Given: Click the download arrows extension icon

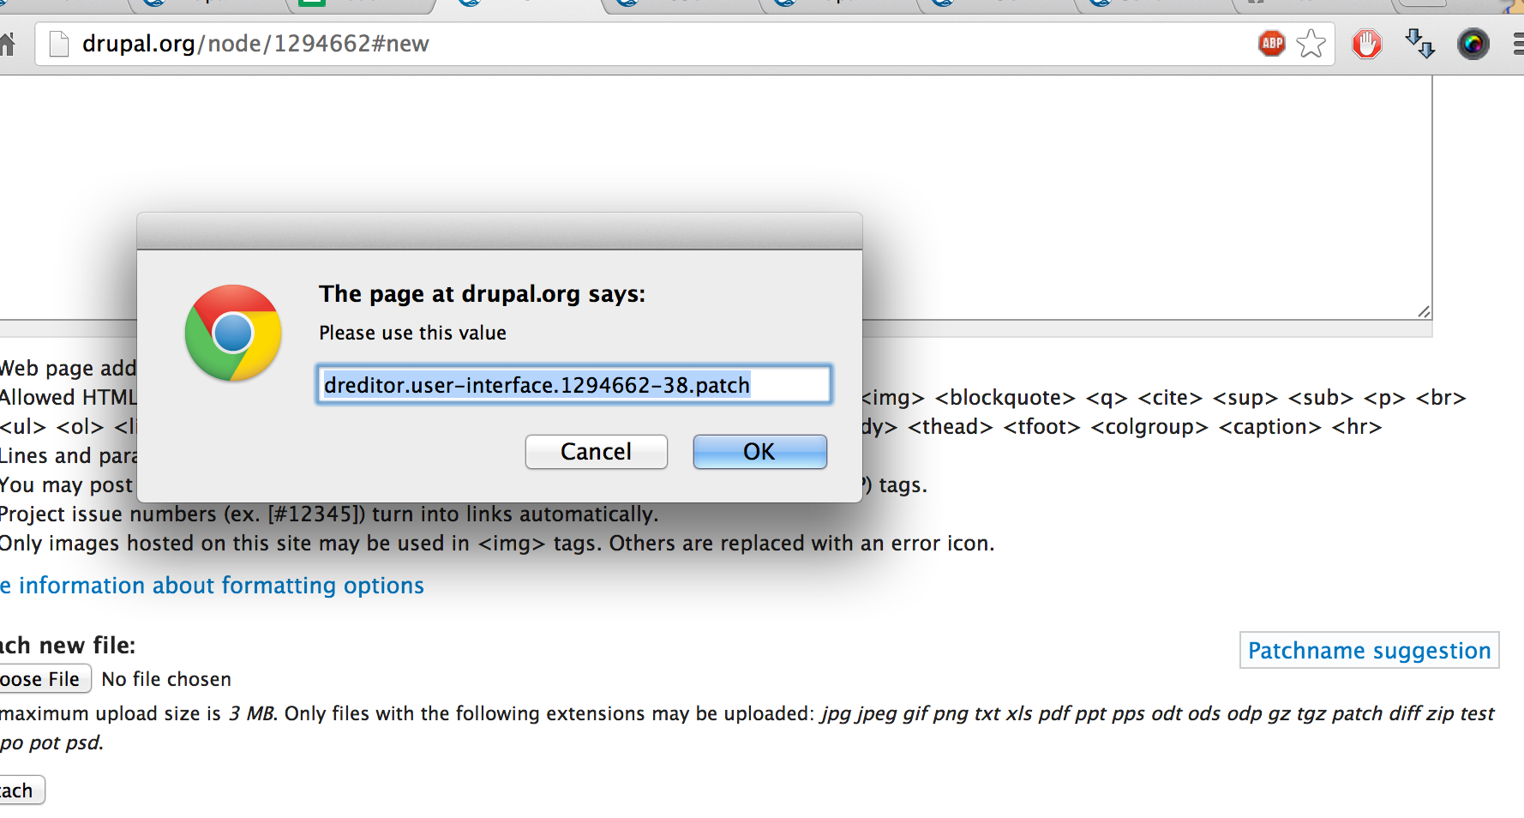Looking at the screenshot, I should [x=1419, y=44].
